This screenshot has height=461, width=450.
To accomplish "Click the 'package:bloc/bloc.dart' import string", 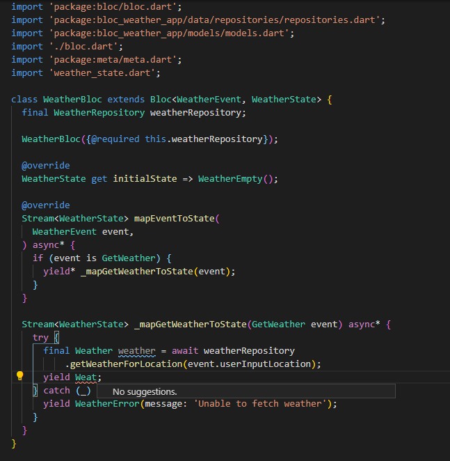I will coord(113,6).
